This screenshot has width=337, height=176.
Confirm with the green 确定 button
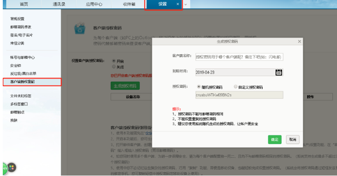point(275,140)
